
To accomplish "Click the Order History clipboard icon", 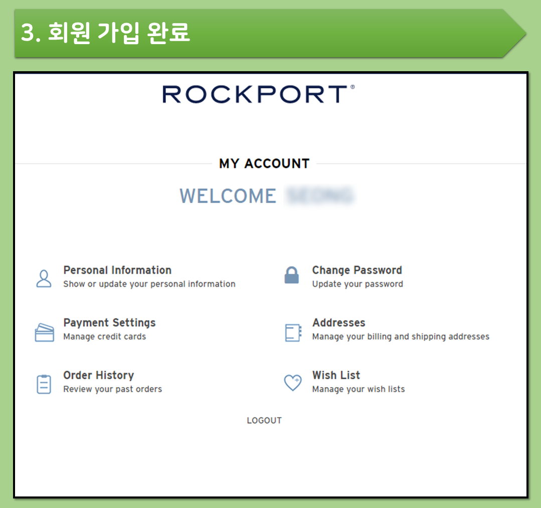I will pyautogui.click(x=44, y=384).
